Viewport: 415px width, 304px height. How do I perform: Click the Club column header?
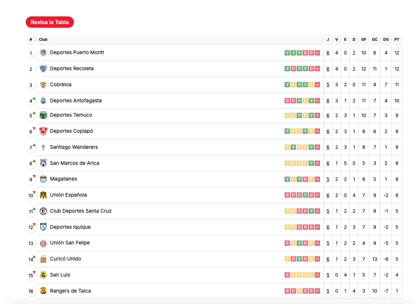[43, 39]
